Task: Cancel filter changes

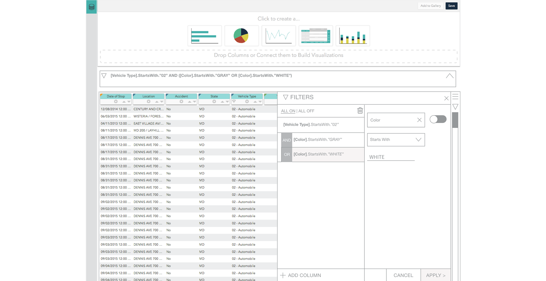Action: click(403, 275)
